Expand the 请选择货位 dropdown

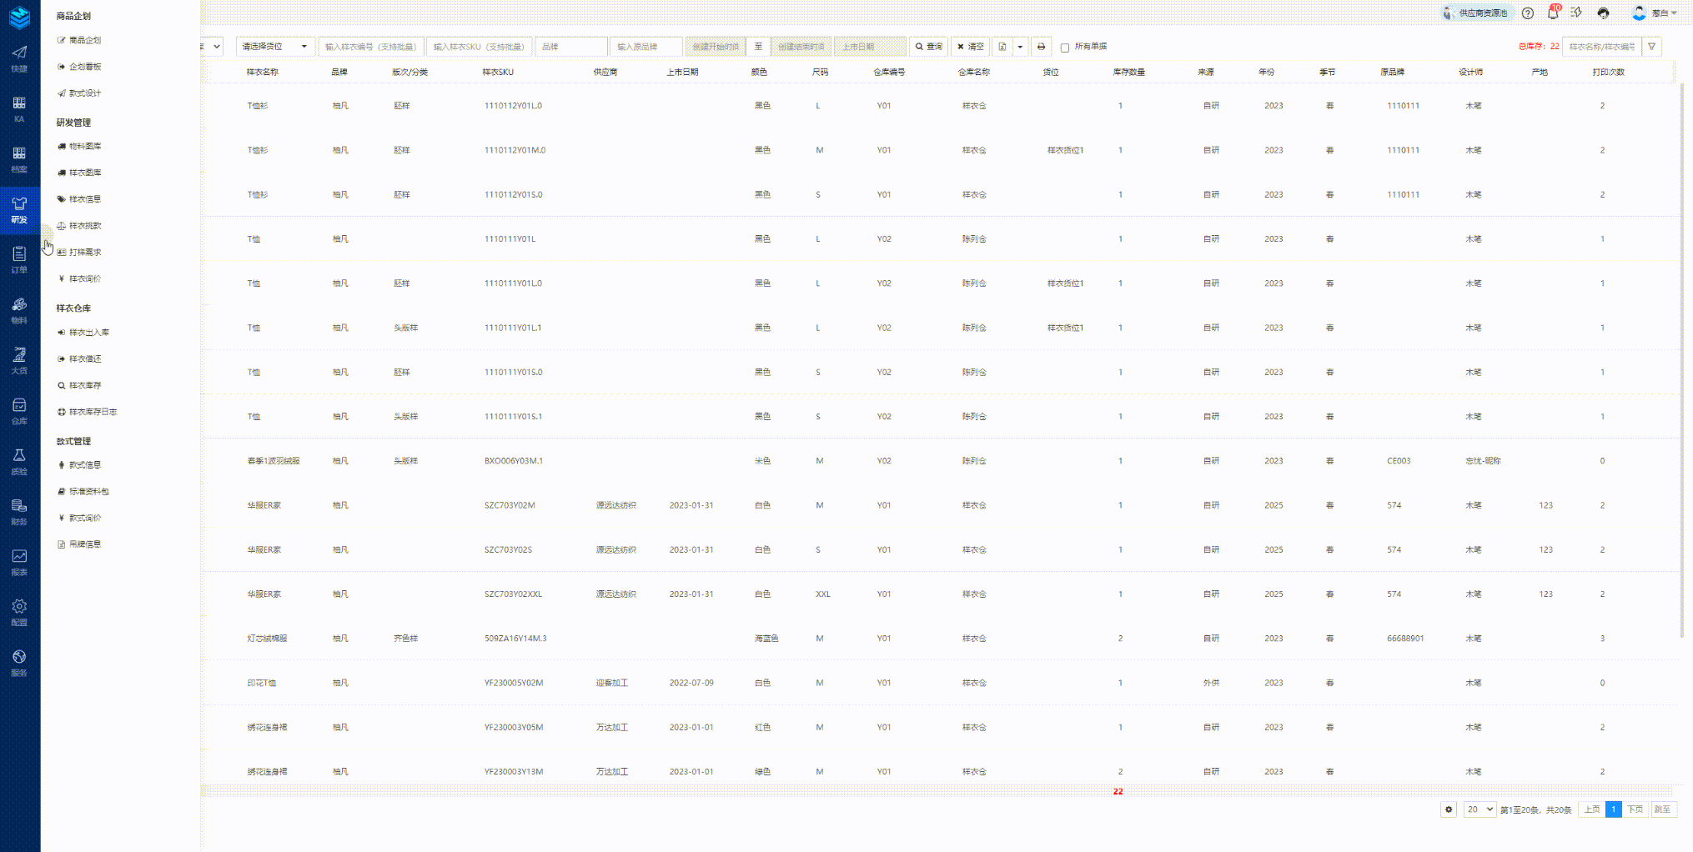pos(275,47)
